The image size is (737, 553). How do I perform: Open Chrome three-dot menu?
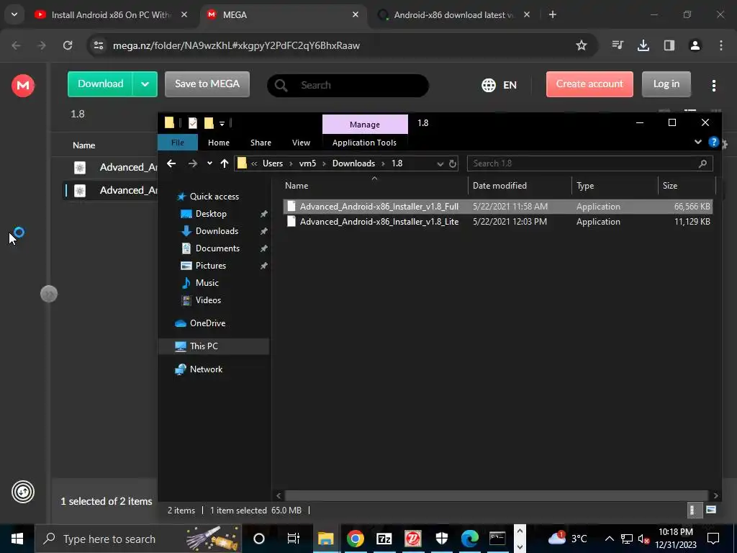720,45
